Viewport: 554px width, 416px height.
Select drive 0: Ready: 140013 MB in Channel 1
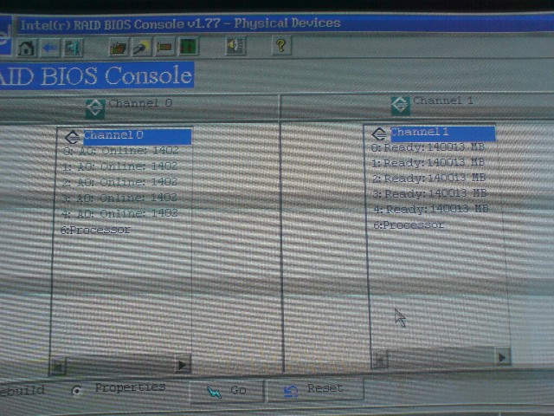click(x=428, y=147)
